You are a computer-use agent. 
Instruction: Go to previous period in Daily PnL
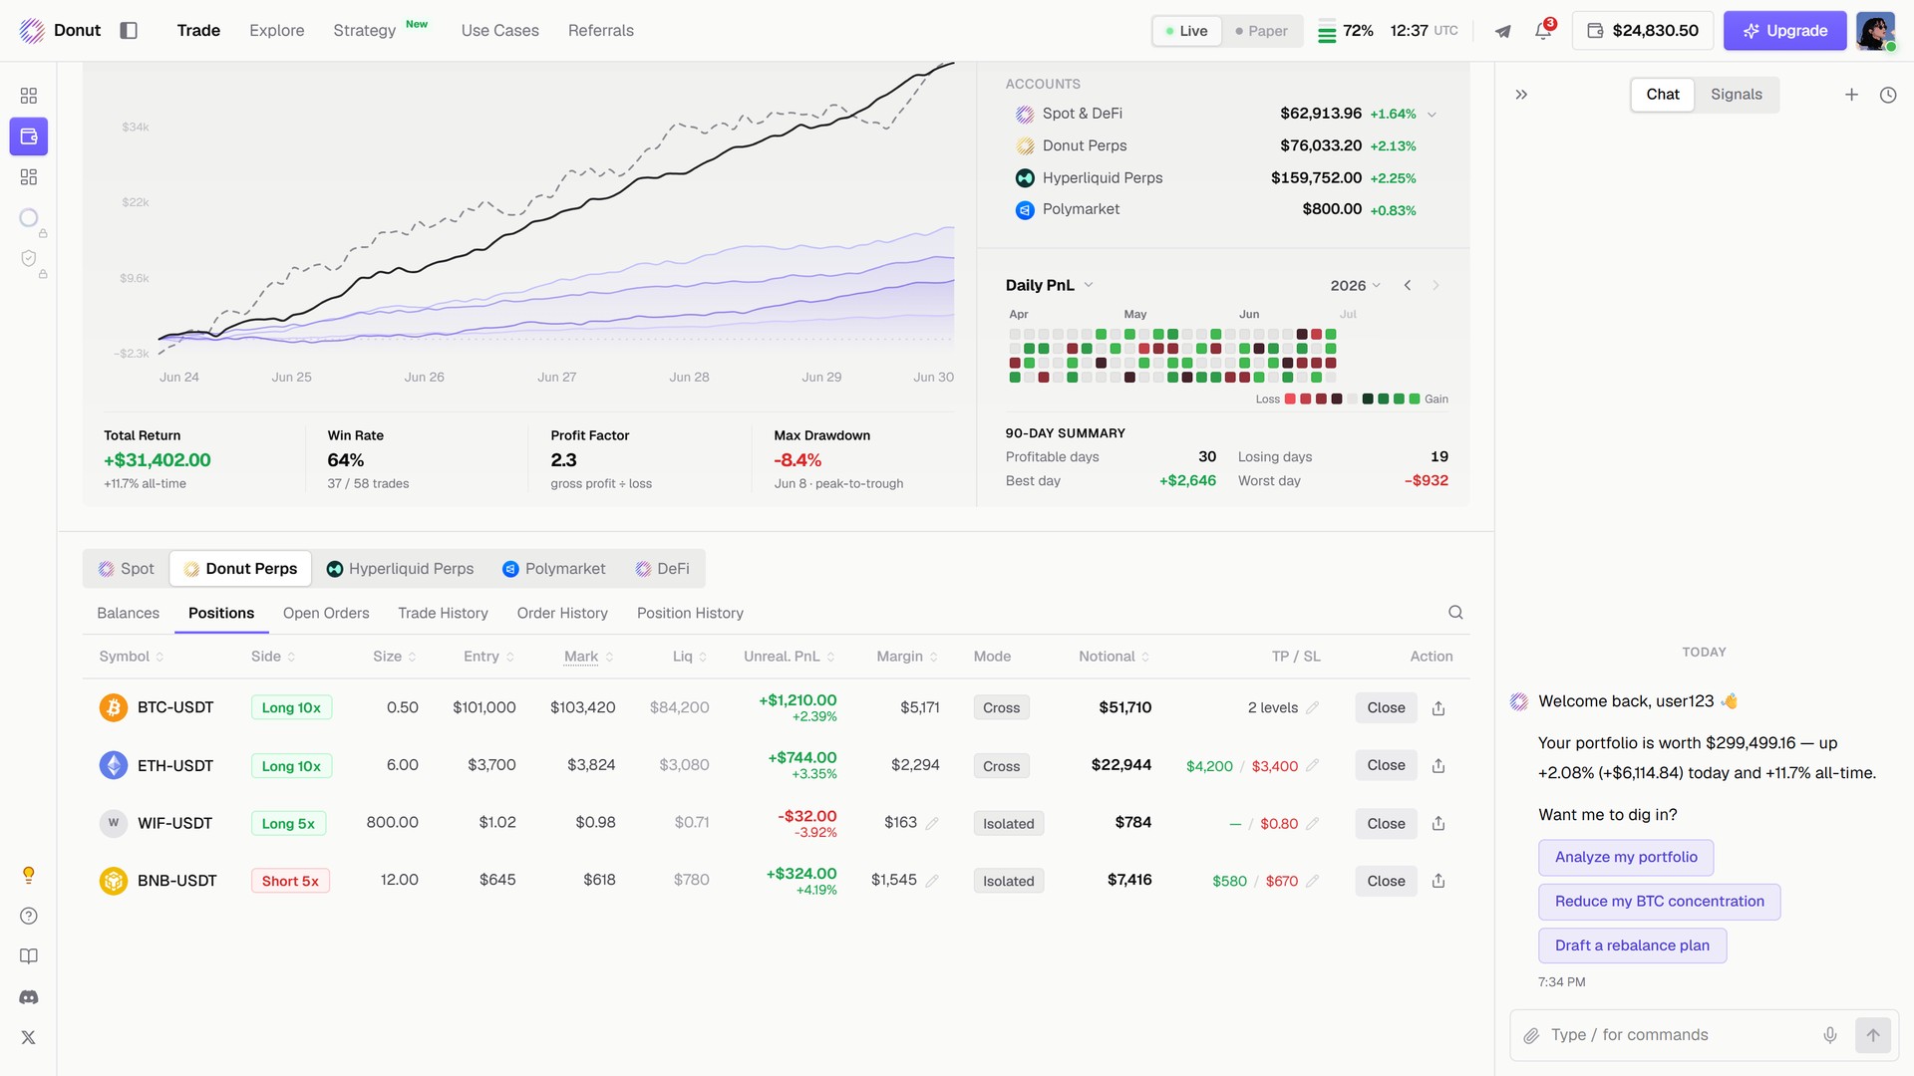pyautogui.click(x=1408, y=286)
